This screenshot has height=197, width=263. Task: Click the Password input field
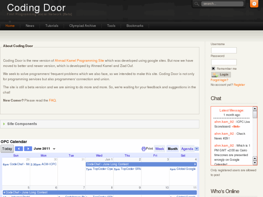tap(224, 62)
